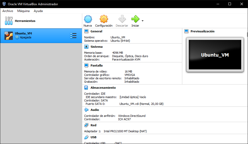Viewport: 248px width, 144px height.
Task: Open the USB settings header
Action: tap(93, 137)
